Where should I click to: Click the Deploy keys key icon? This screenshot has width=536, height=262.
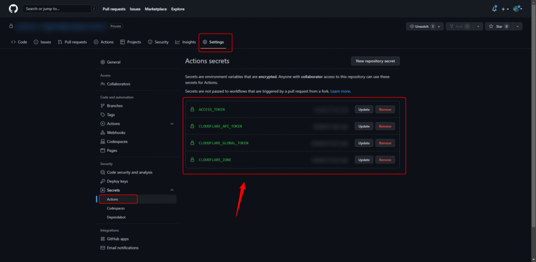click(x=103, y=181)
